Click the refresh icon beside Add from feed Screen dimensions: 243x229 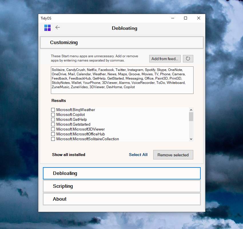click(x=188, y=59)
